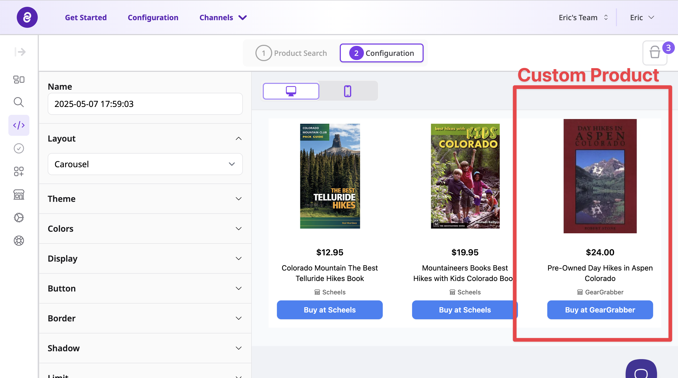Click the Name input field
The width and height of the screenshot is (678, 378).
[x=145, y=104]
